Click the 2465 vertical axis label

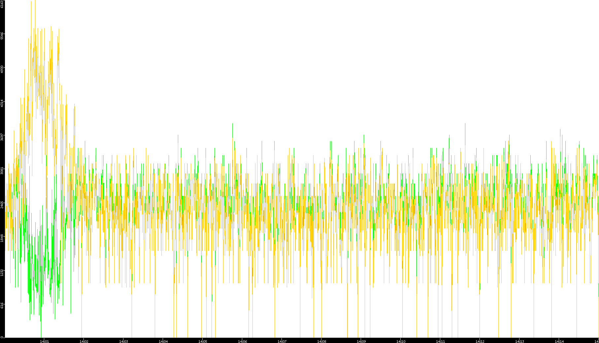click(x=2, y=205)
